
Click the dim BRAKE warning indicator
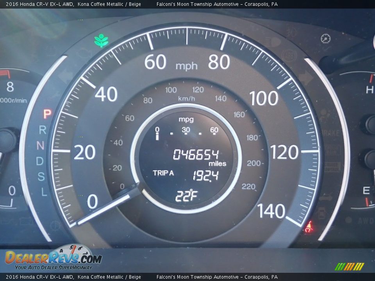point(330,133)
